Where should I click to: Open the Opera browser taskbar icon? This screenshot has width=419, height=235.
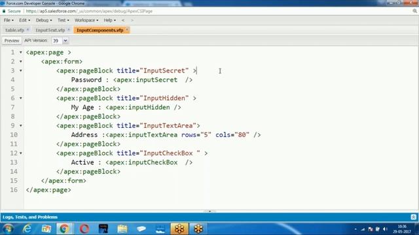(x=84, y=229)
